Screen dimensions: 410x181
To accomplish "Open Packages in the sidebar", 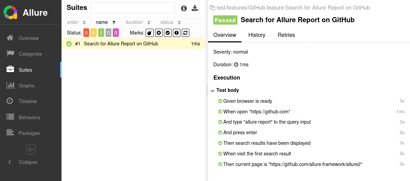I will tap(29, 133).
